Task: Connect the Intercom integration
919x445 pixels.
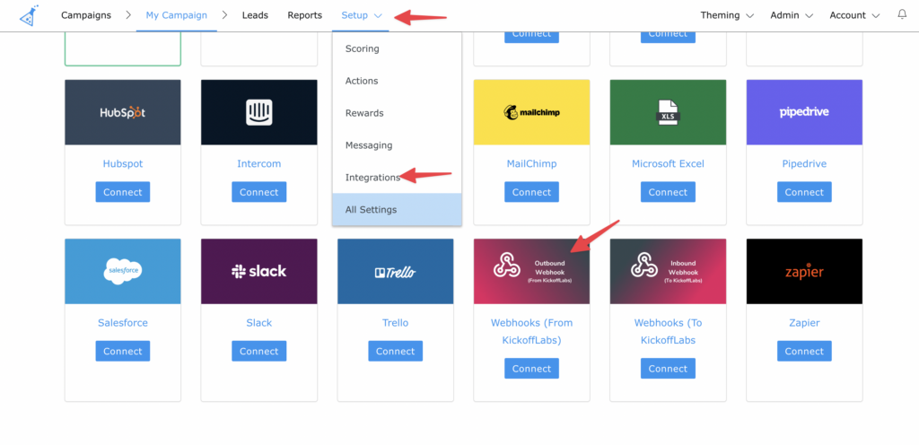Action: click(x=259, y=192)
